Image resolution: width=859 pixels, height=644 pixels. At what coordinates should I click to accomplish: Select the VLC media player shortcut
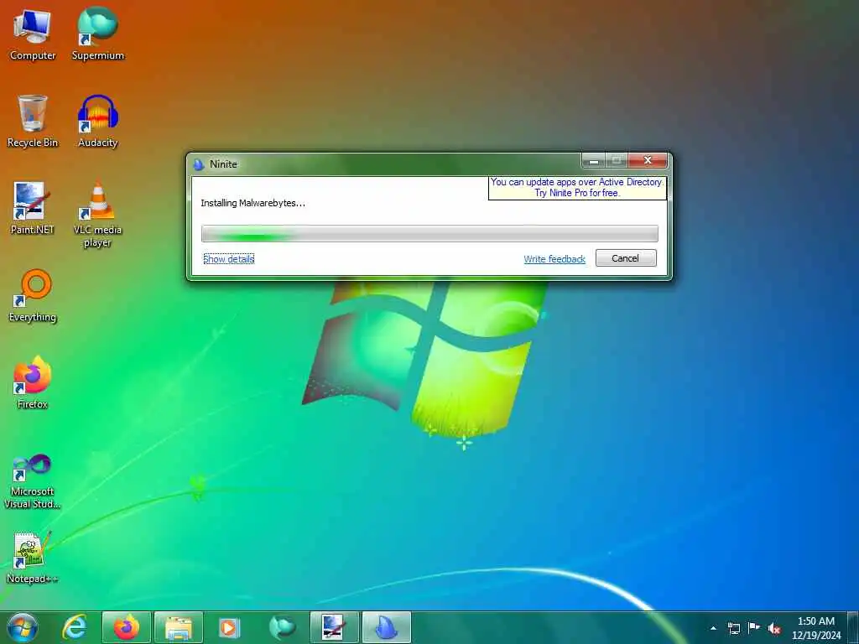97,214
